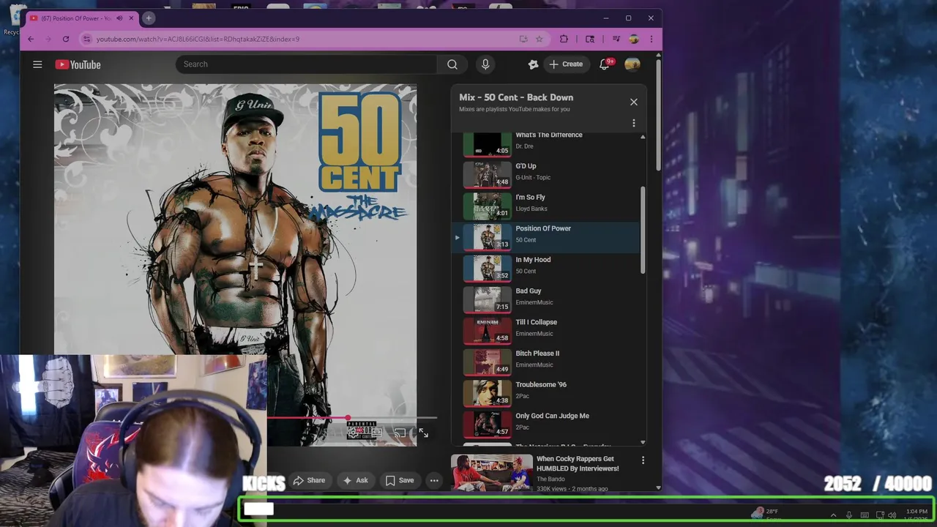Open more actions ellipsis beside Save
The image size is (937, 527).
click(434, 481)
